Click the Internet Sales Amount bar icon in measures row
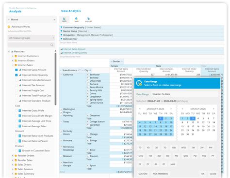 (62, 49)
